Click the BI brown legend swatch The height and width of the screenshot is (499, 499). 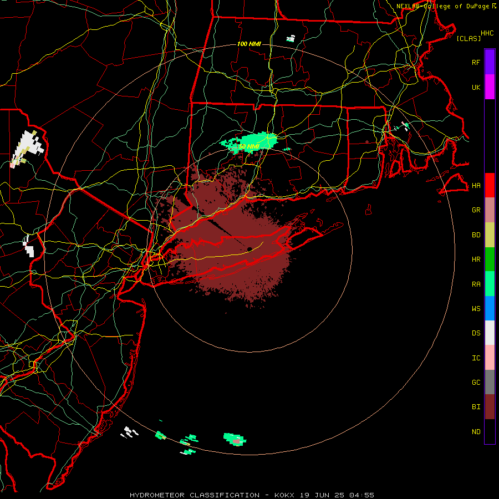click(490, 407)
